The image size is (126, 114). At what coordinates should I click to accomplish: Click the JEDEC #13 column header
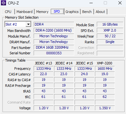point(43,63)
